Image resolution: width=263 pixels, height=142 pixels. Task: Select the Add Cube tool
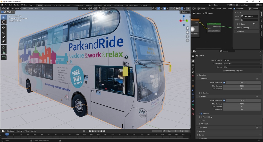[4, 58]
